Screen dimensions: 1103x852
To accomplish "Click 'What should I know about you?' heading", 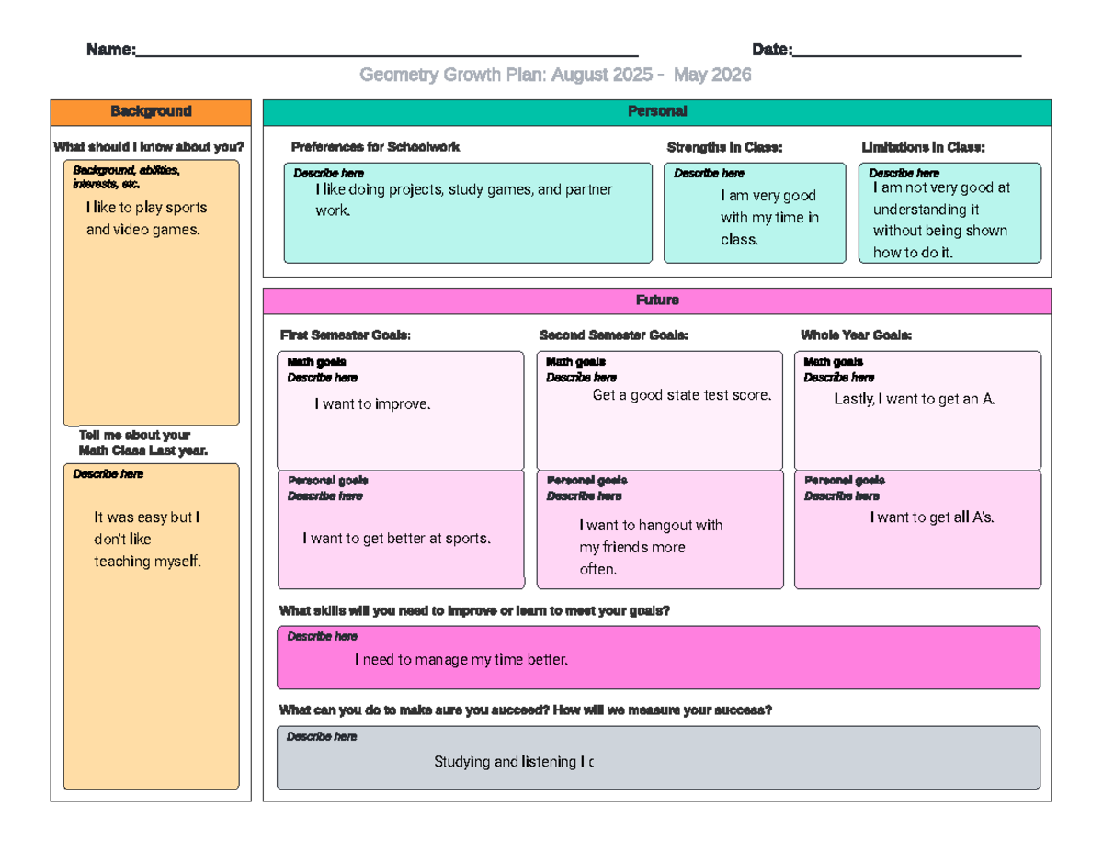I will 149,147.
